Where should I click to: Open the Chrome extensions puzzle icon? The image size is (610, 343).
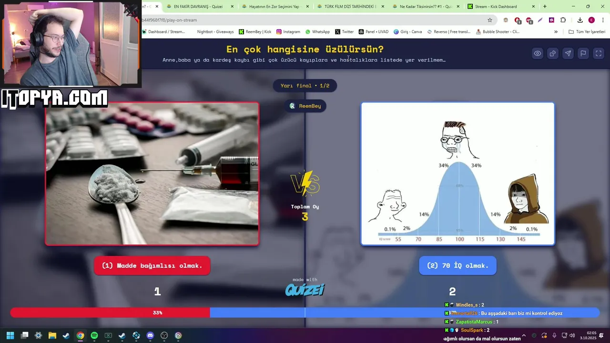tap(563, 20)
